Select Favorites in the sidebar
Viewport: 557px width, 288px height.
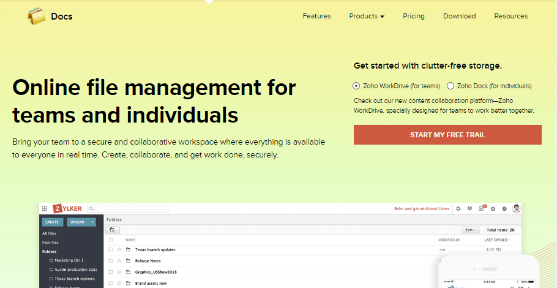50,243
